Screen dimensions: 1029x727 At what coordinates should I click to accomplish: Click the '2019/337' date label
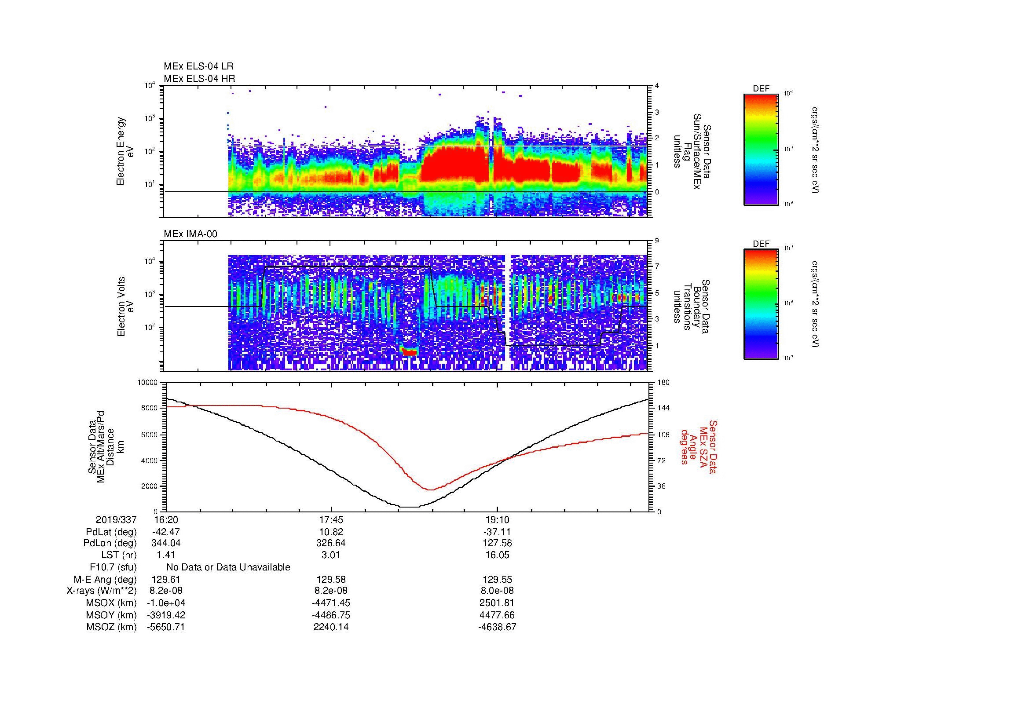(x=116, y=519)
